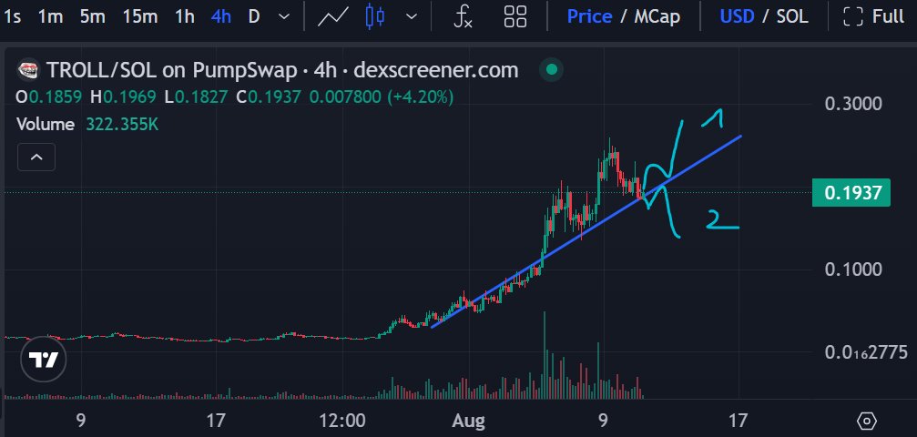The height and width of the screenshot is (437, 917).
Task: Show prices in USD
Action: [737, 16]
